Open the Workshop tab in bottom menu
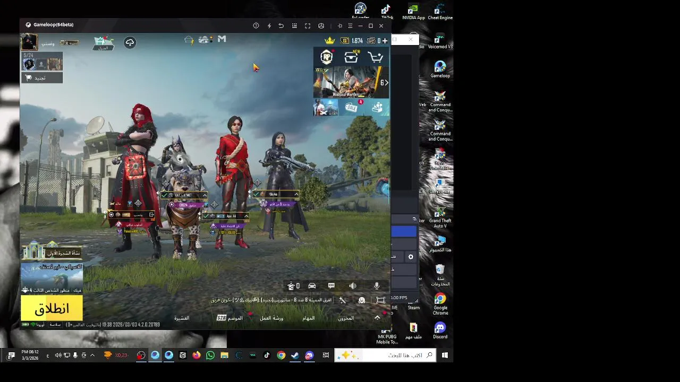The width and height of the screenshot is (680, 382). coord(271,318)
